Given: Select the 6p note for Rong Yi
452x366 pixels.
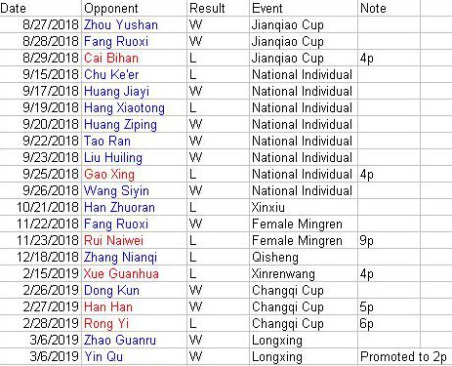Looking at the screenshot, I should 390,323.
